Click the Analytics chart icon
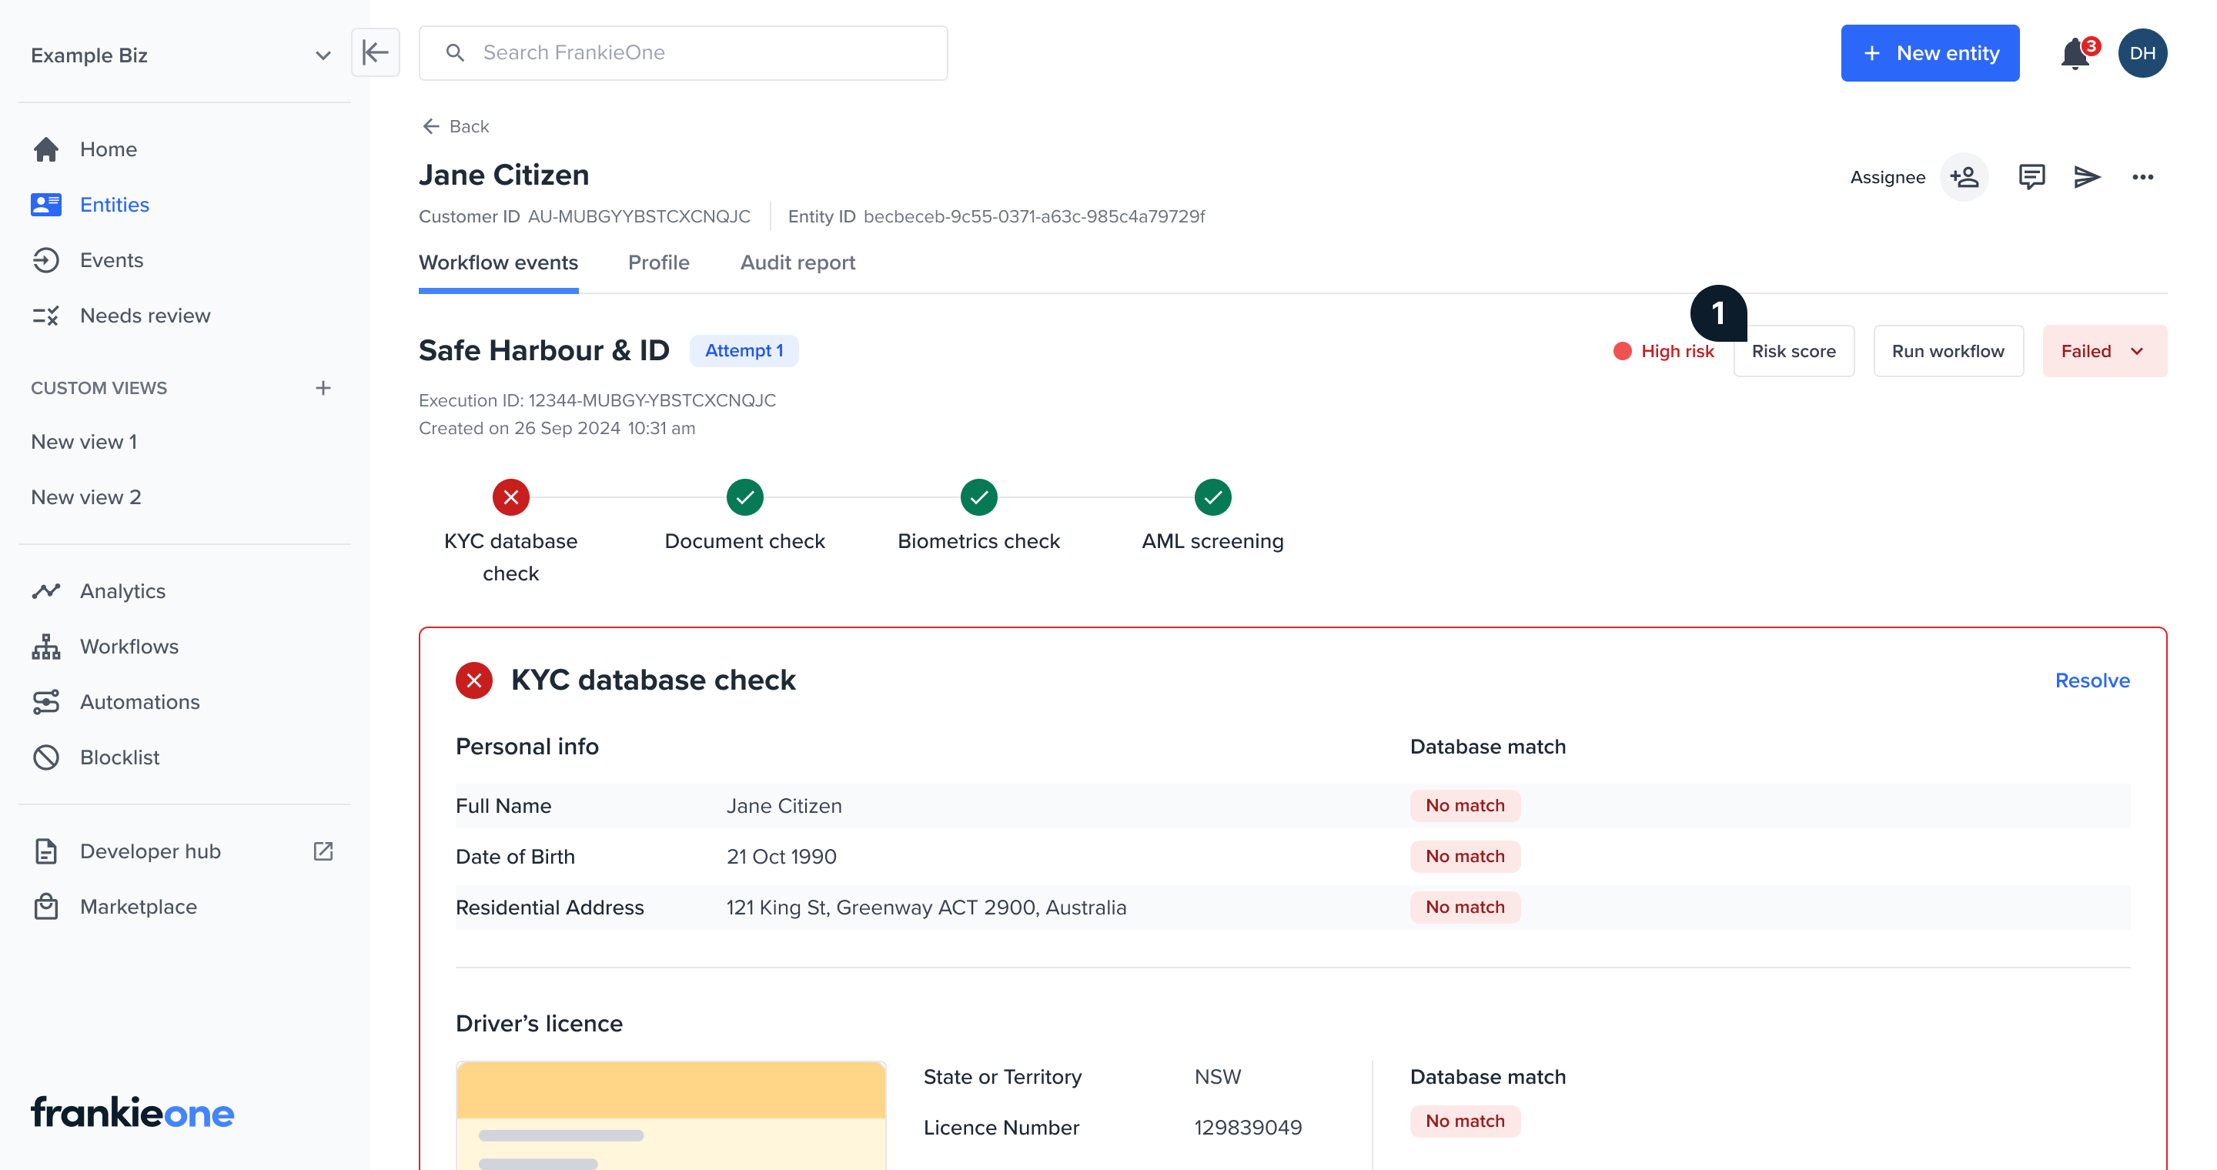Image resolution: width=2217 pixels, height=1170 pixels. (45, 591)
